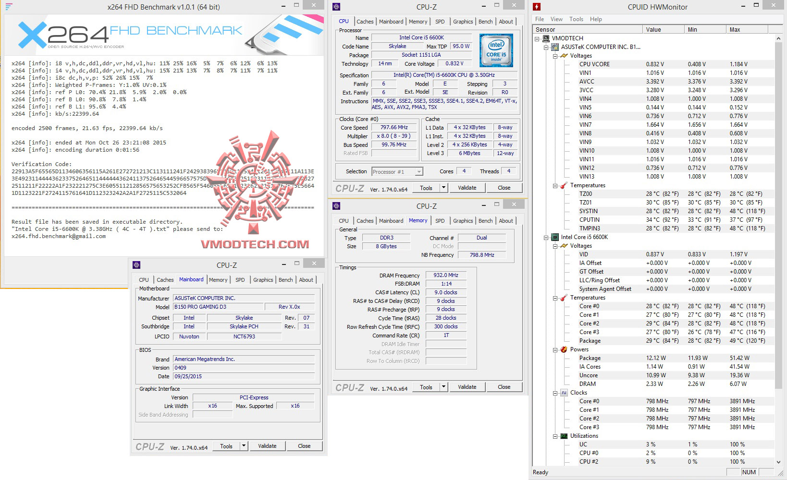Click the DRAM Frequency value 932.0 MHz
Viewport: 787px width, 480px height.
click(x=446, y=276)
